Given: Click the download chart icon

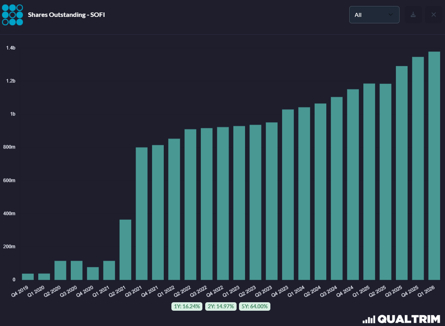Looking at the screenshot, I should [x=413, y=15].
